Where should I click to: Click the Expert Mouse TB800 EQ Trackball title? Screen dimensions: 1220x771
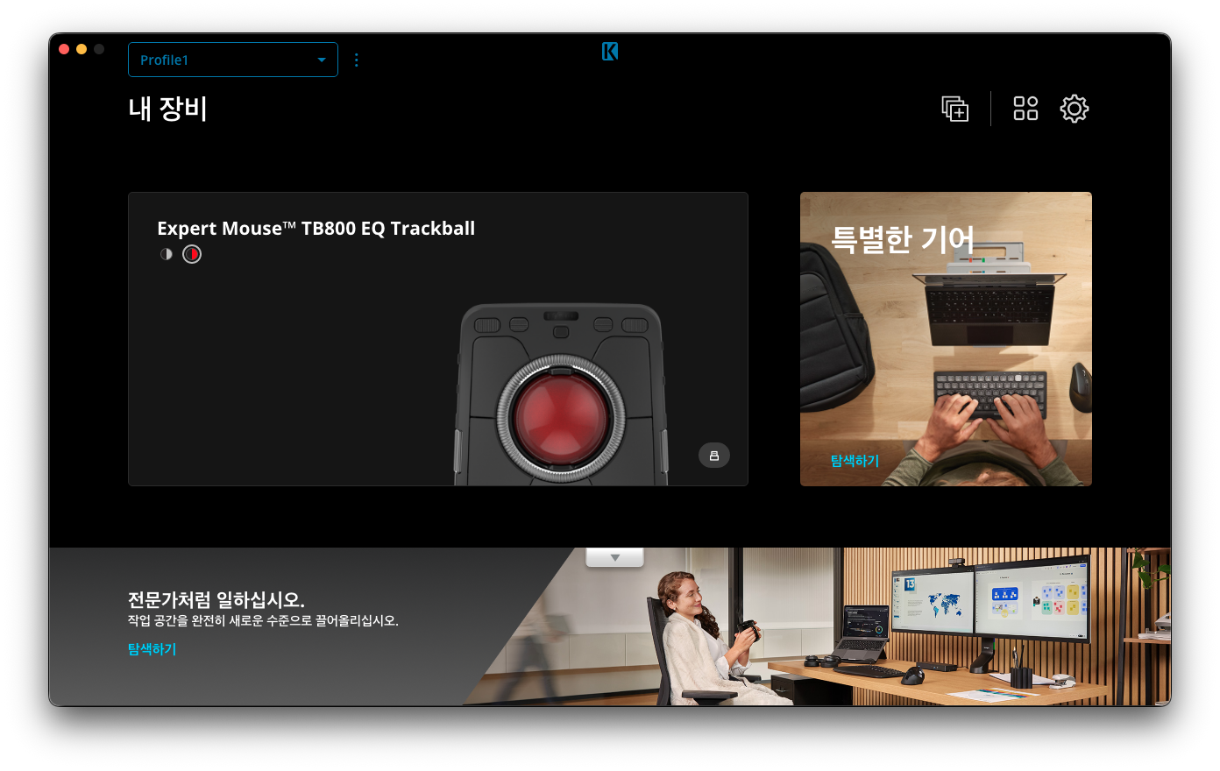tap(316, 229)
